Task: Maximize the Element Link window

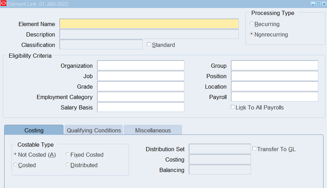Action: (318, 4)
